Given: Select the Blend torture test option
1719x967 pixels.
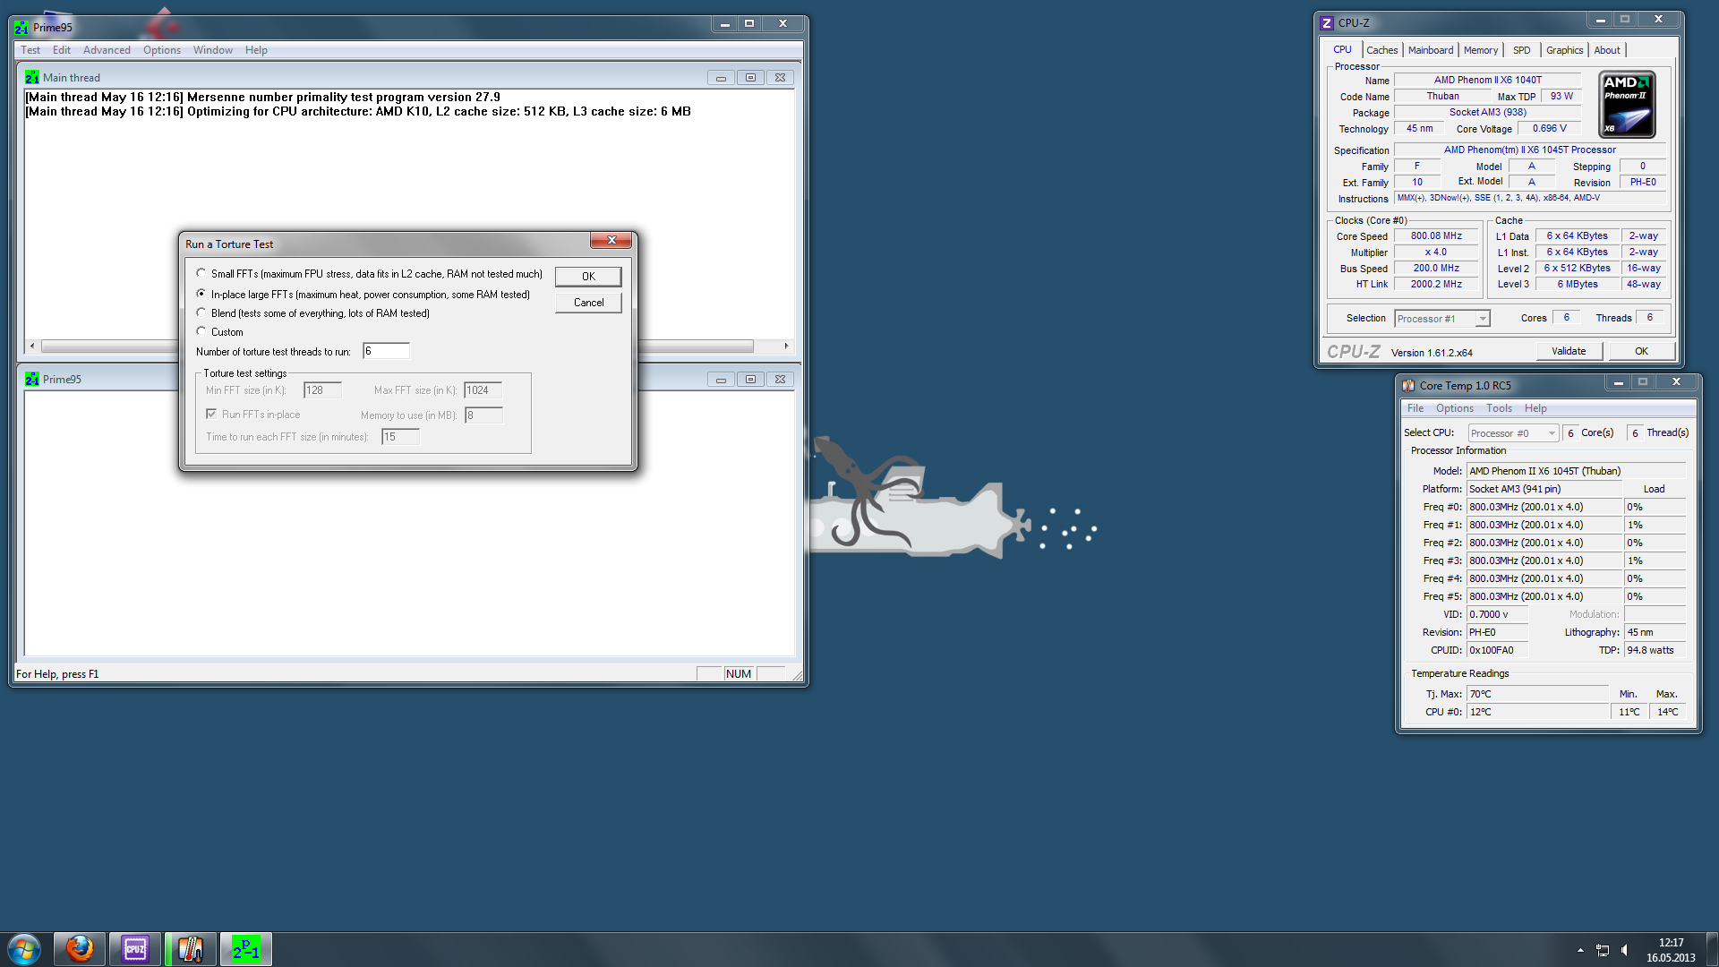Looking at the screenshot, I should click(x=201, y=313).
